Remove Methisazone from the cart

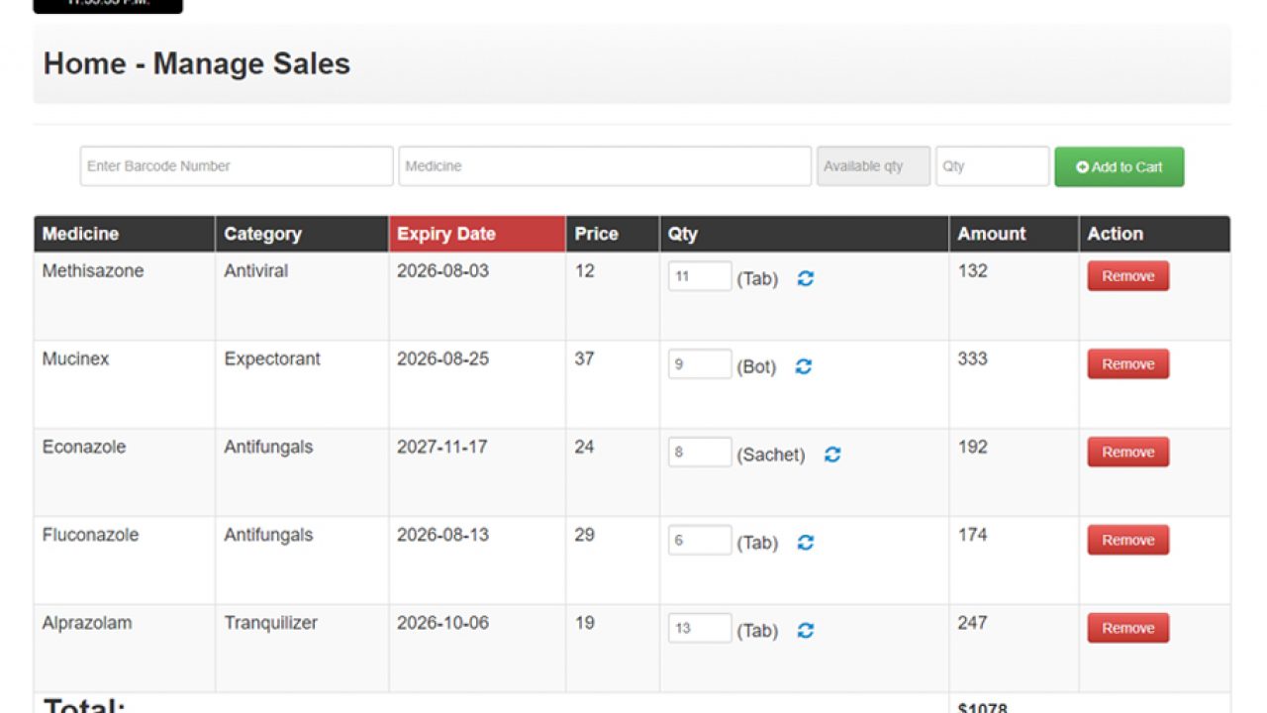[x=1127, y=276]
